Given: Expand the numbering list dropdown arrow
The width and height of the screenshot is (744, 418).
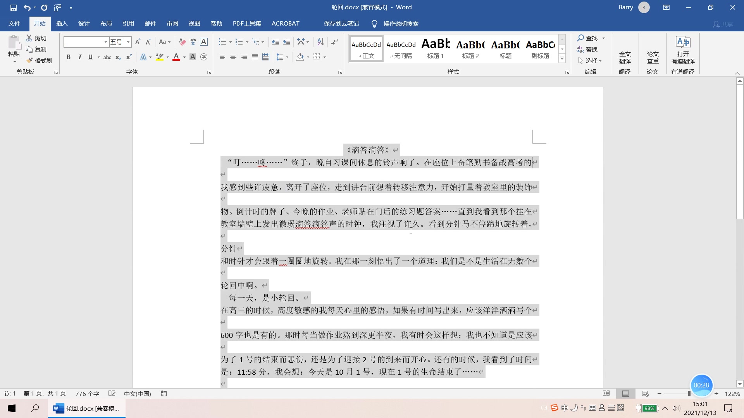Looking at the screenshot, I should tap(247, 42).
